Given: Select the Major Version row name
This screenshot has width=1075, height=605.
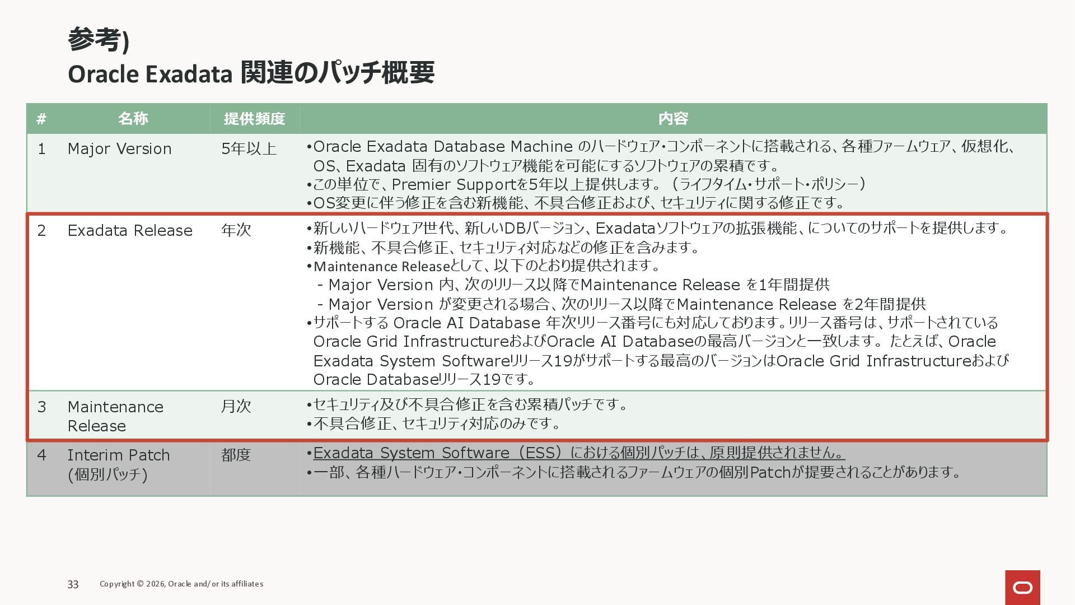Looking at the screenshot, I should (119, 149).
